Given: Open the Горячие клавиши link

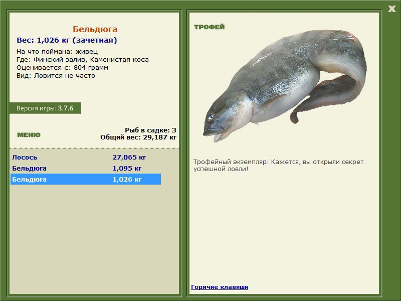Looking at the screenshot, I should tap(220, 287).
